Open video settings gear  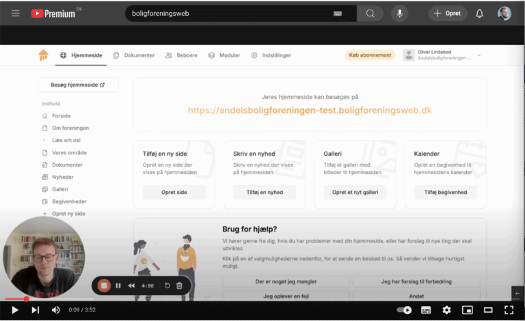[446, 310]
